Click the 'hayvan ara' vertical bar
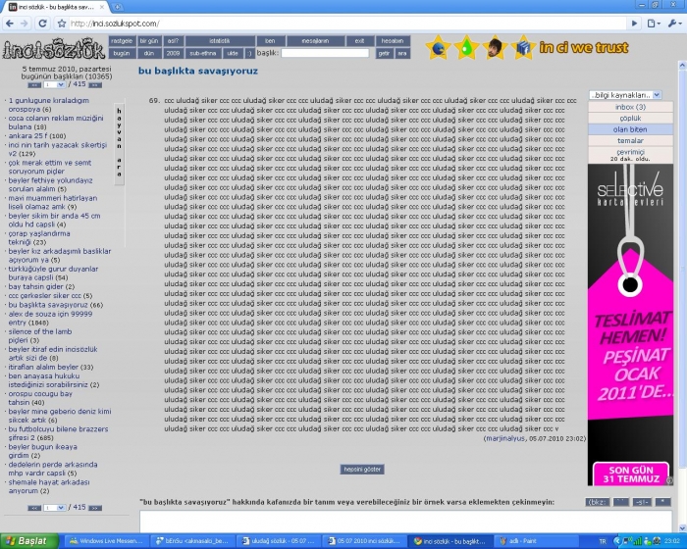This screenshot has width=687, height=549. (119, 144)
